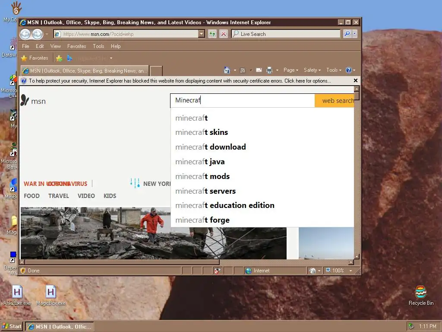This screenshot has height=332, width=442.
Task: Open search provider dropdown arrow
Action: (355, 34)
